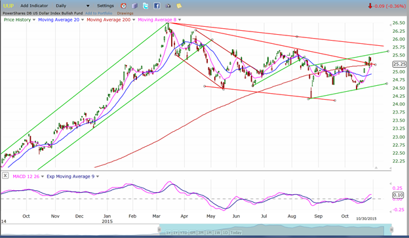409x238 pixels.
Task: Open the yellow sticky note icon
Action: [x=179, y=6]
